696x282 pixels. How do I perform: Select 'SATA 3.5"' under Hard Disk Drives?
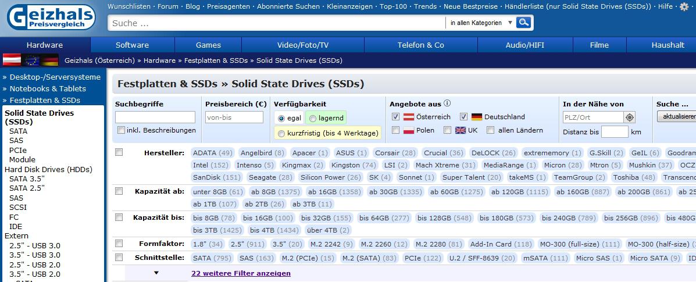(27, 179)
